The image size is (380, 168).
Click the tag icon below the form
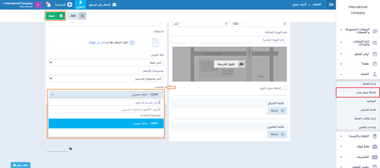click(x=71, y=149)
